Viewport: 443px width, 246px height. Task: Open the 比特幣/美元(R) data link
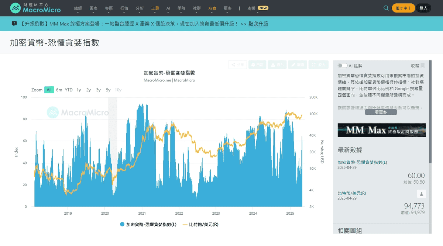click(x=352, y=193)
